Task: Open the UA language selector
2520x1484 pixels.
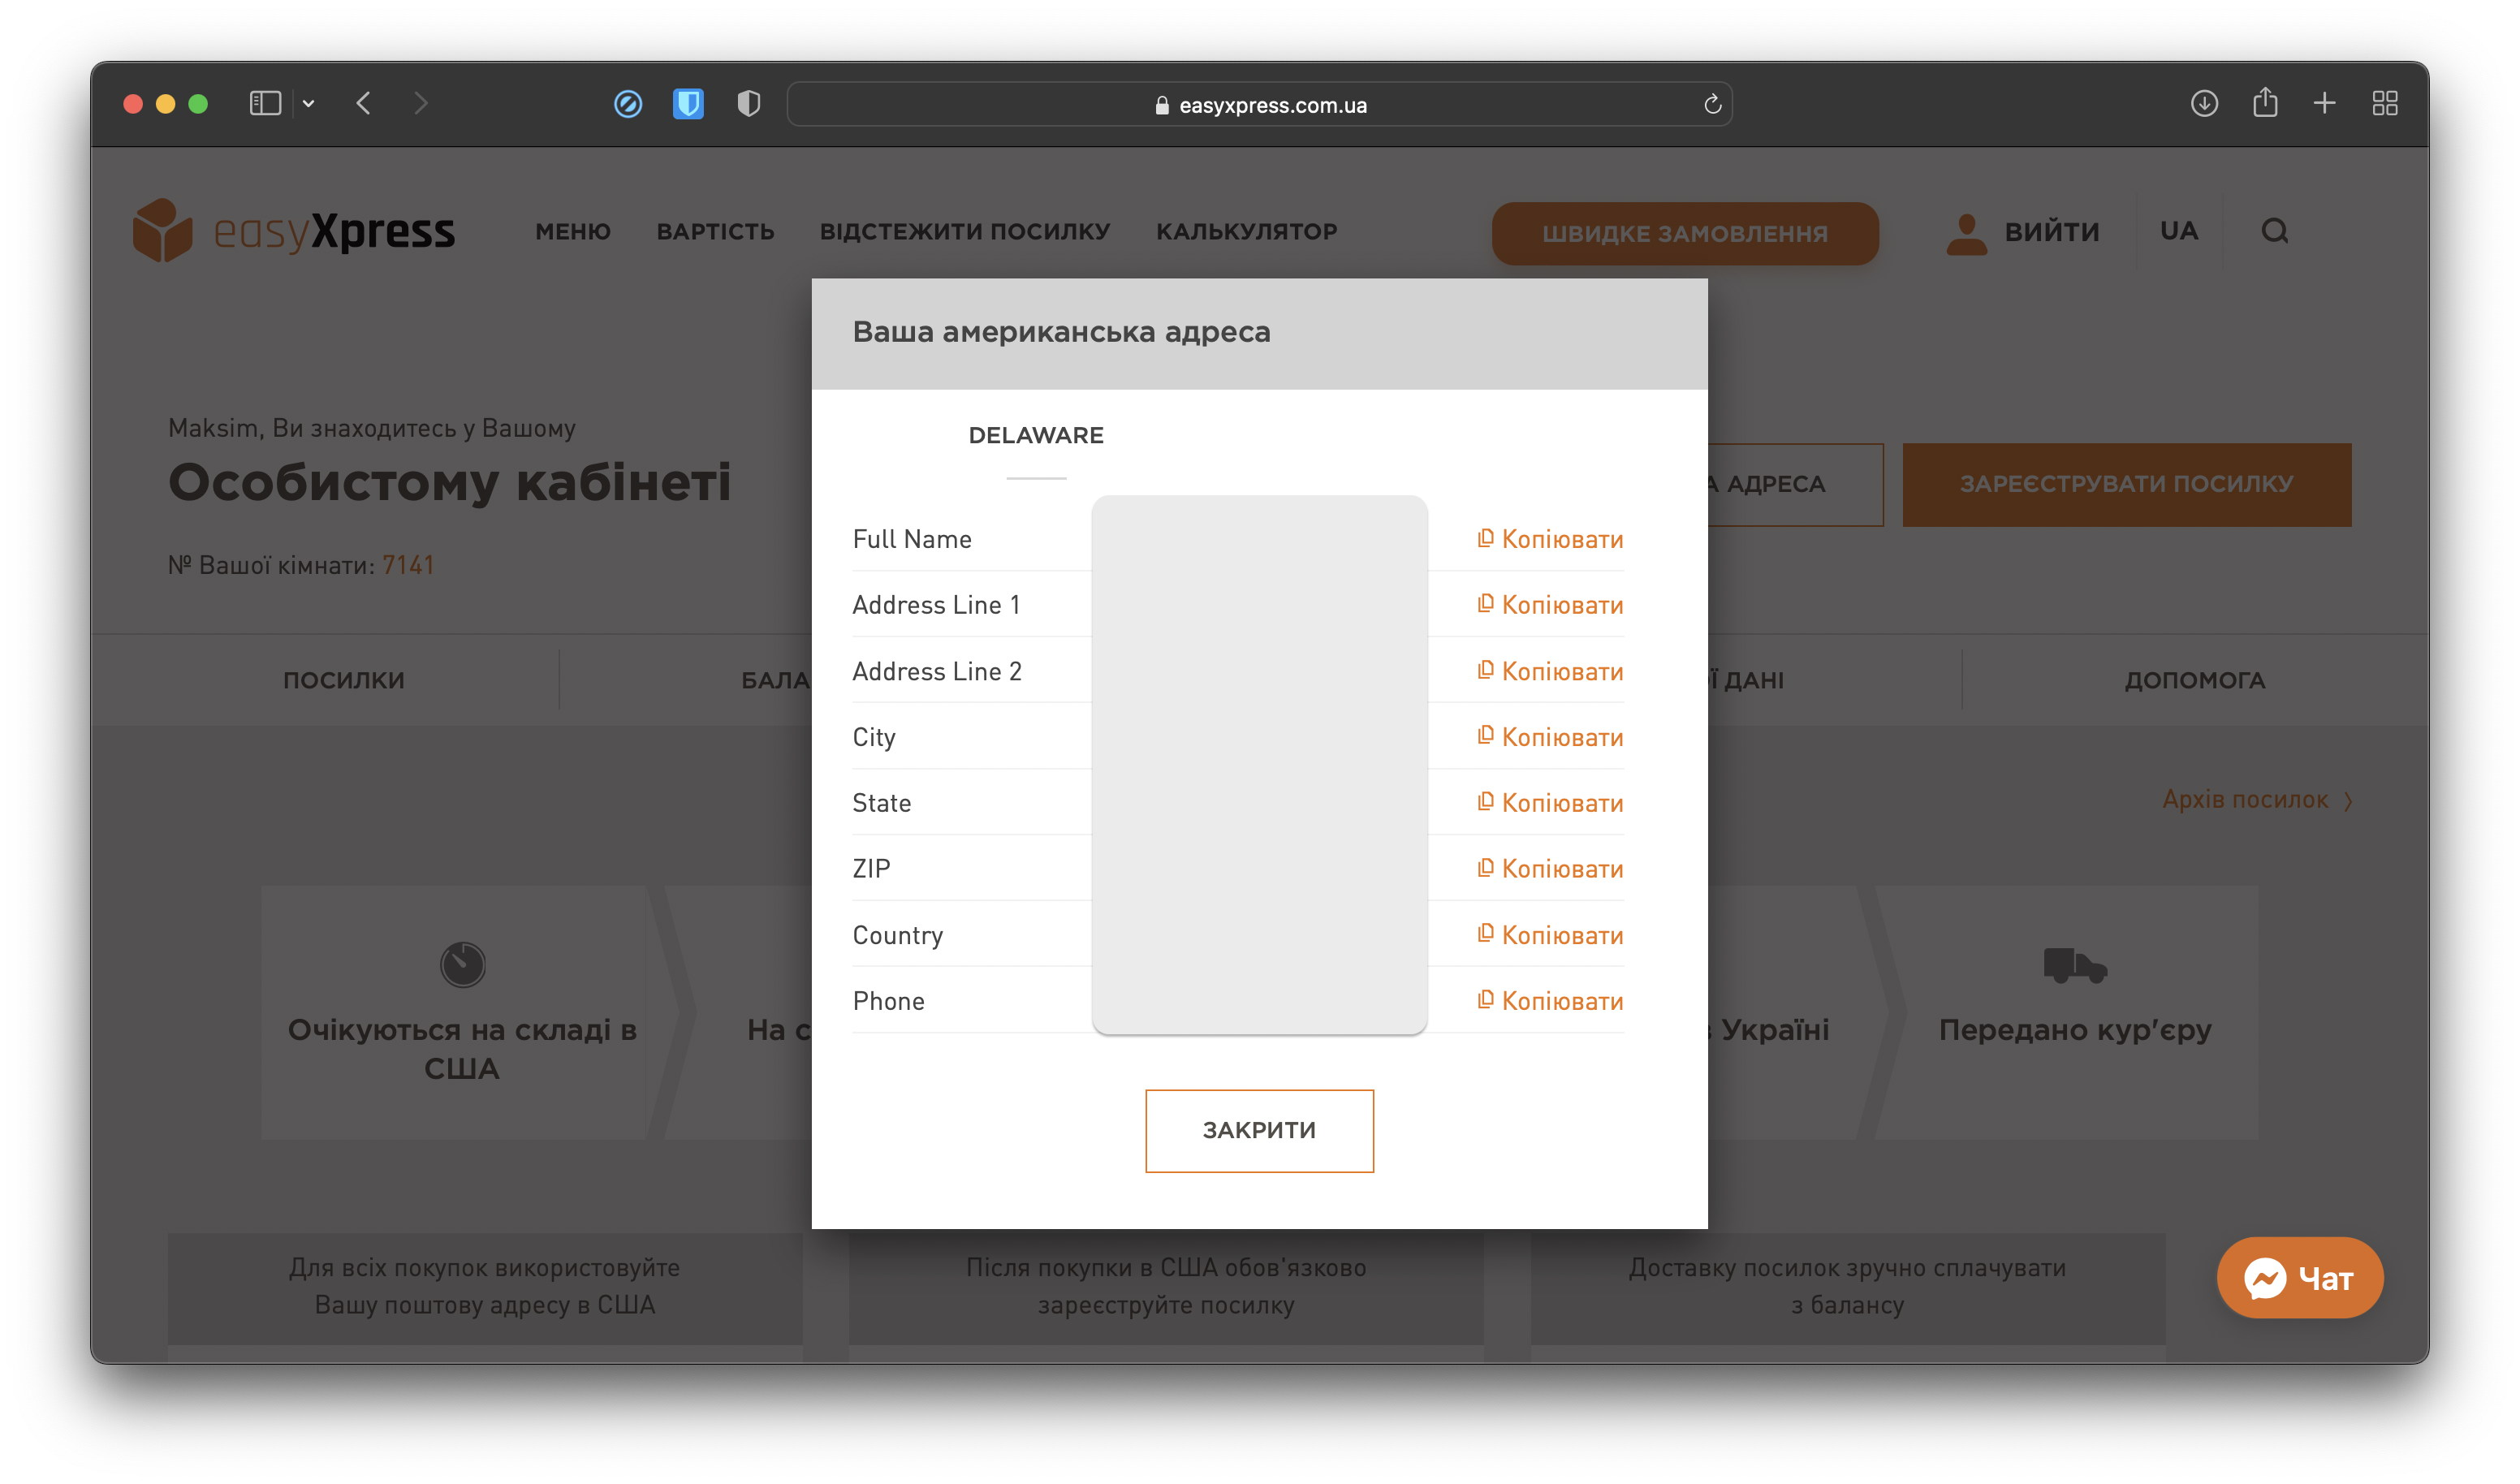Action: coord(2179,231)
